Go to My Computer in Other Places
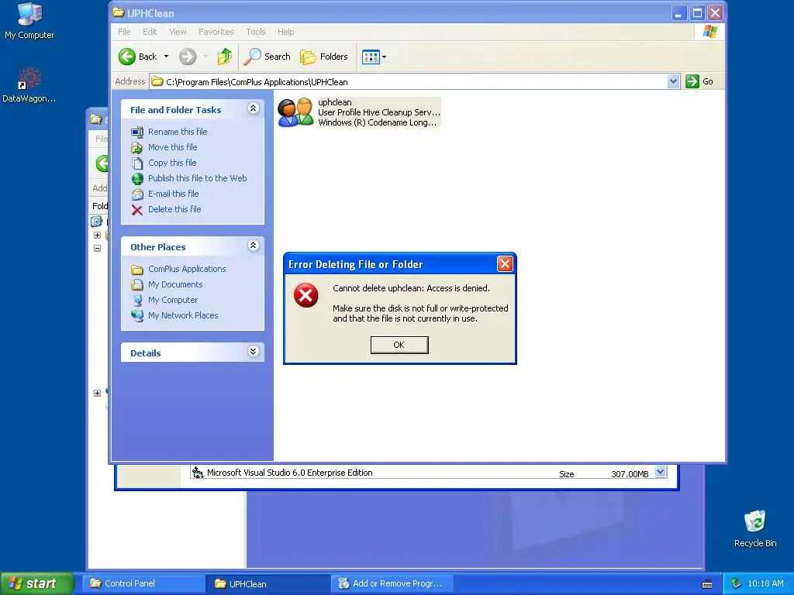 tap(173, 300)
